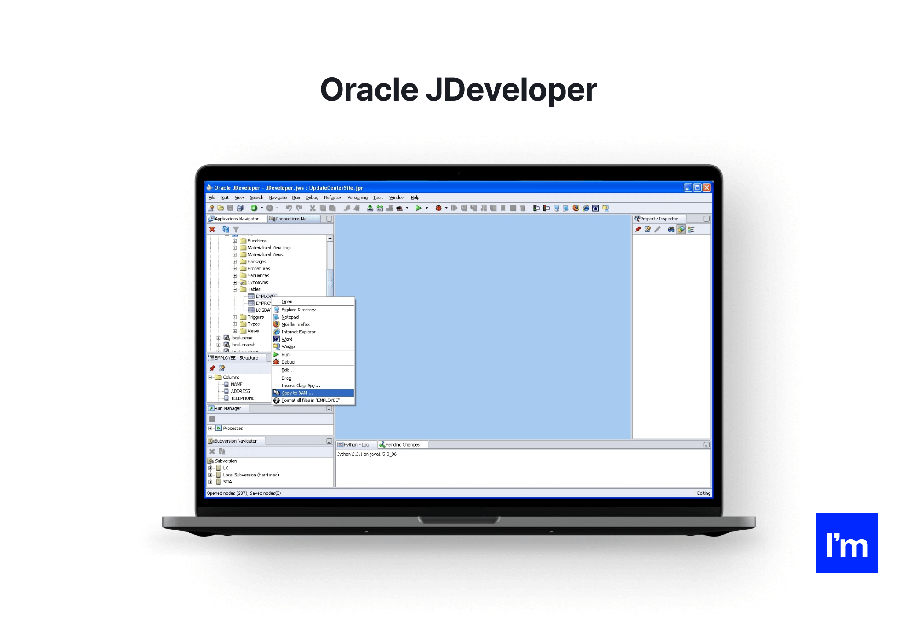Expand the Processes node in Run Manager
918x620 pixels.
[x=211, y=429]
